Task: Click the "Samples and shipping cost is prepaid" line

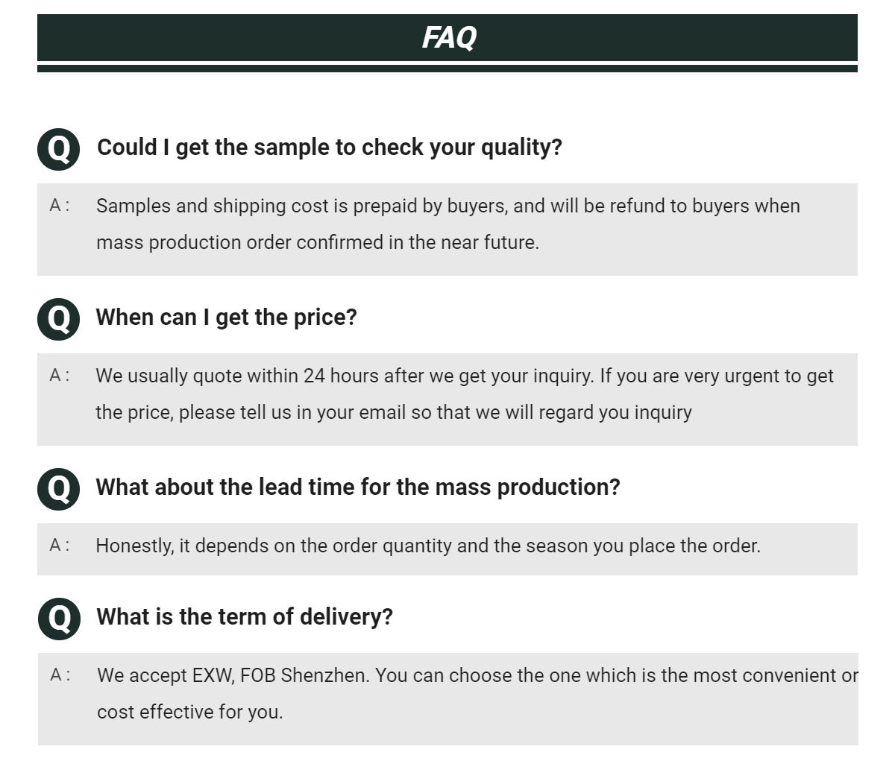Action: tap(447, 206)
